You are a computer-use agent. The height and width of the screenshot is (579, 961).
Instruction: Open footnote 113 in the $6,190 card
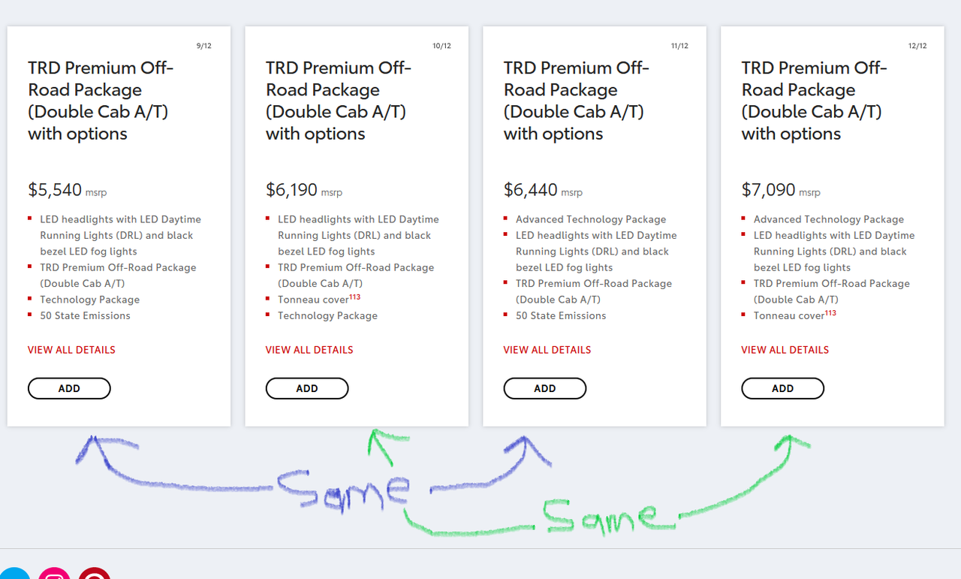(355, 297)
